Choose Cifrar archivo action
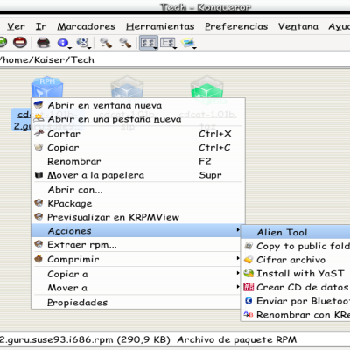The image size is (350, 350). click(296, 260)
